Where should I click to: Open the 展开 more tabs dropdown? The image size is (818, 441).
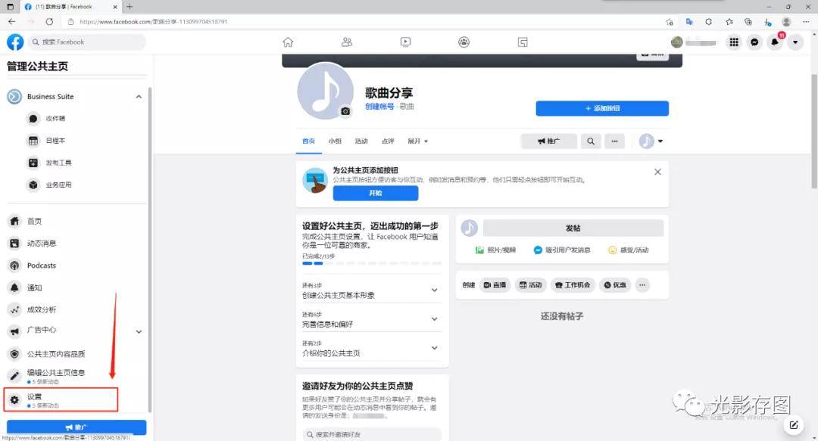417,141
